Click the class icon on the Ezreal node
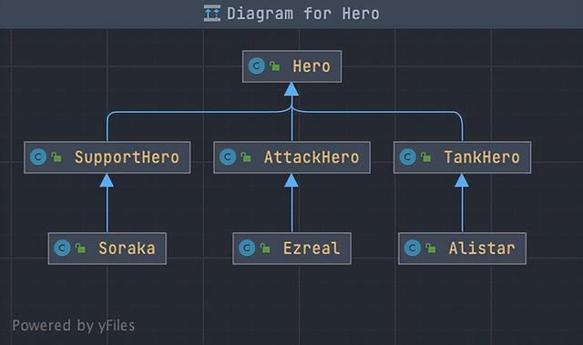The height and width of the screenshot is (345, 583). (x=247, y=249)
